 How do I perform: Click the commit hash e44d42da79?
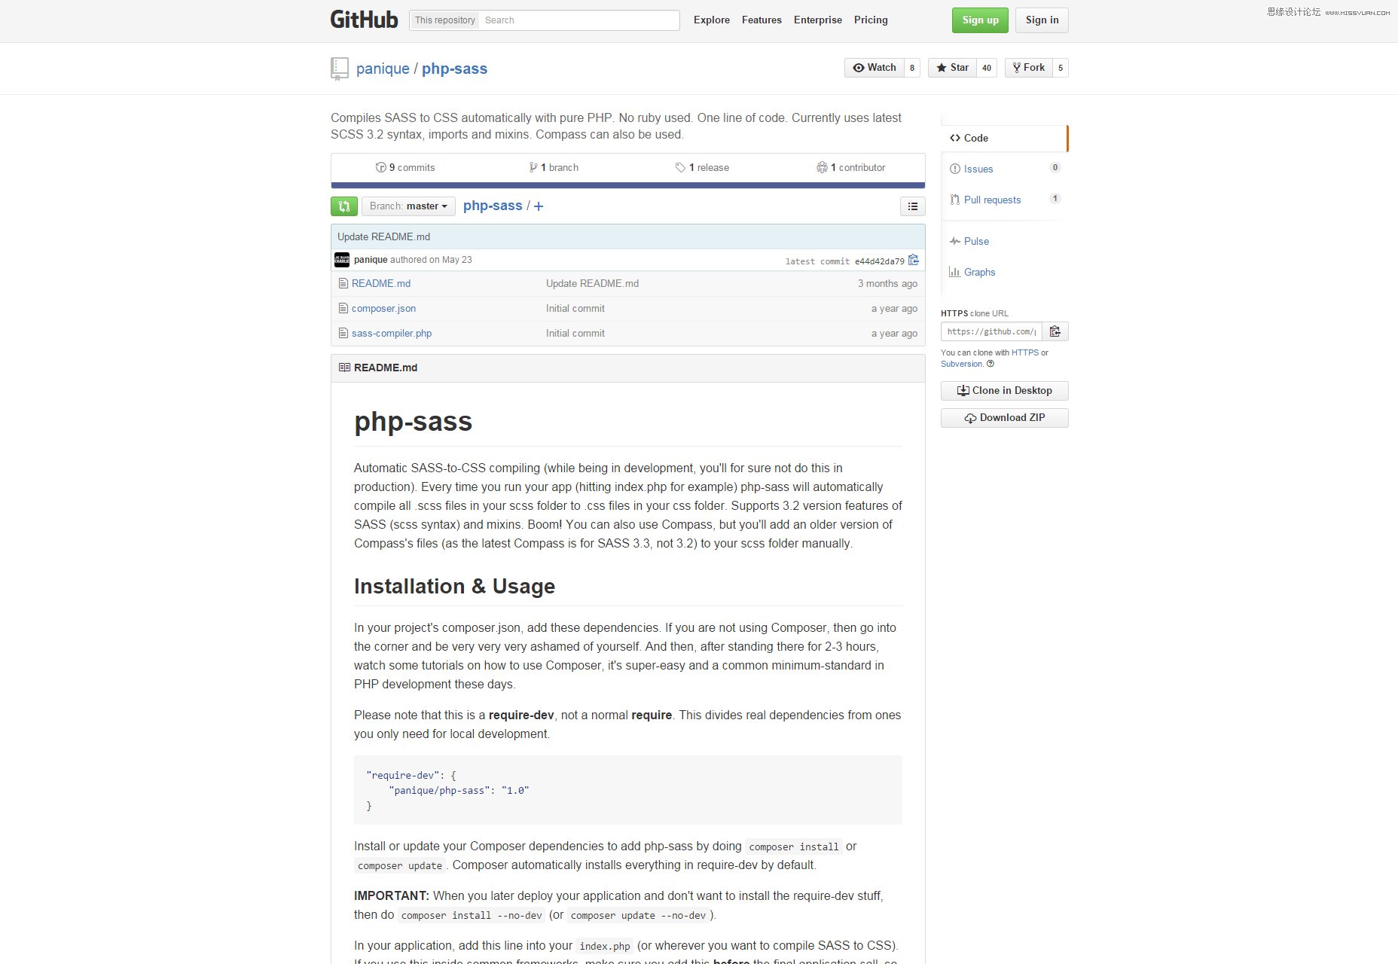(879, 261)
